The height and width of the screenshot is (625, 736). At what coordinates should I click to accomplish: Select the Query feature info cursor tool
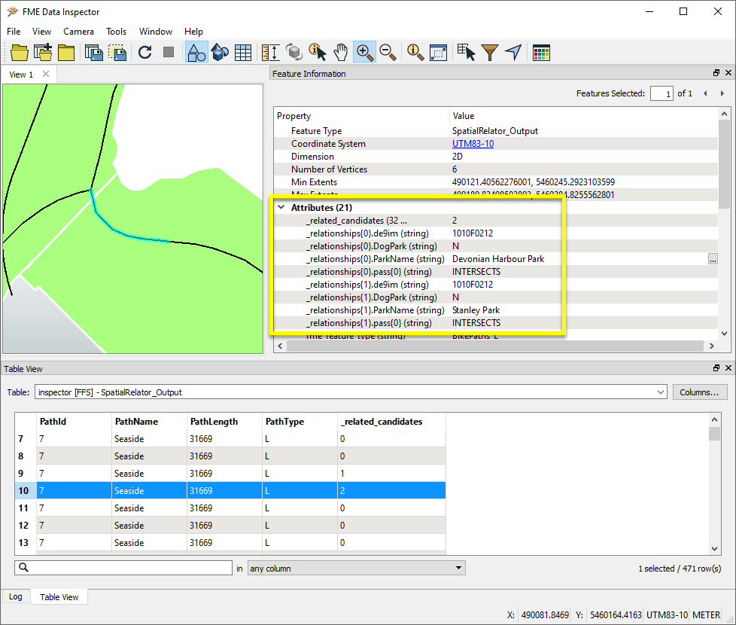click(318, 52)
